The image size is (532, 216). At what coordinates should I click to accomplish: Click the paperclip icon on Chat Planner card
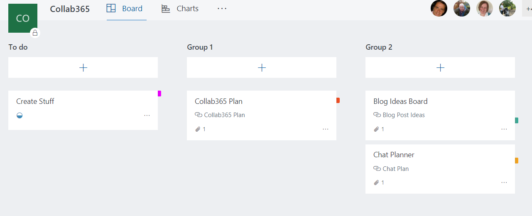(376, 182)
